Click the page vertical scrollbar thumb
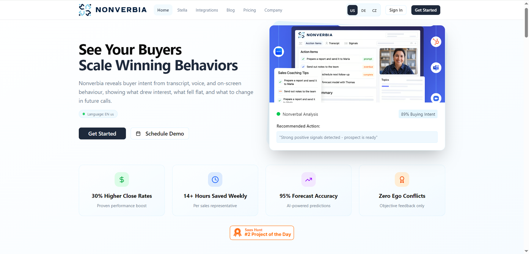Screen dimensions: 529x254 click(x=526, y=22)
